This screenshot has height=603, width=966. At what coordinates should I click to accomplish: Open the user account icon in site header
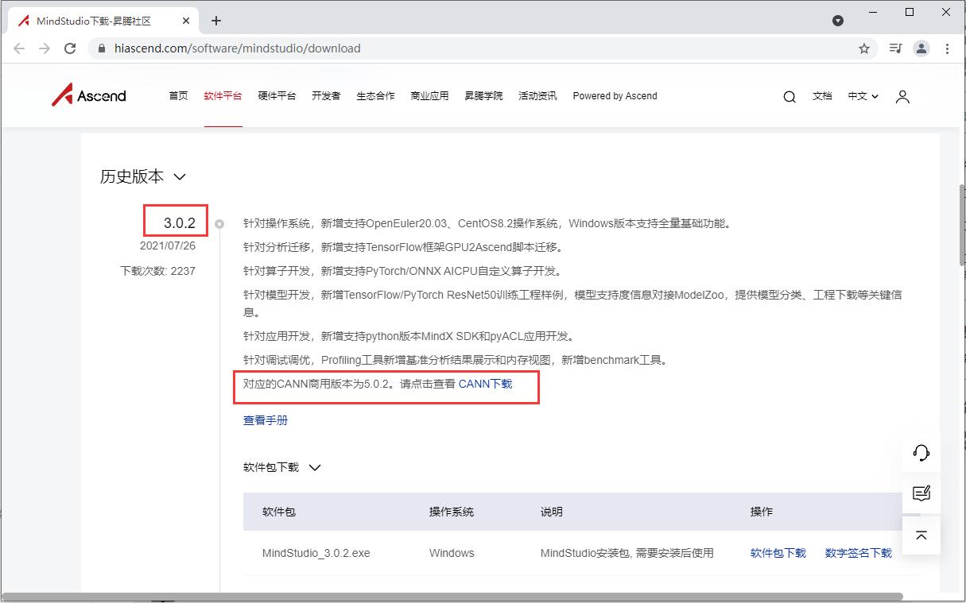902,97
